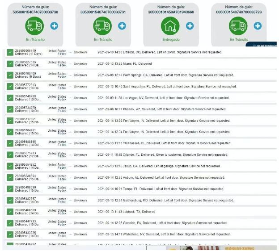
Task: Click the truck icon for guide 005000154074070003728
Action: (238, 26)
